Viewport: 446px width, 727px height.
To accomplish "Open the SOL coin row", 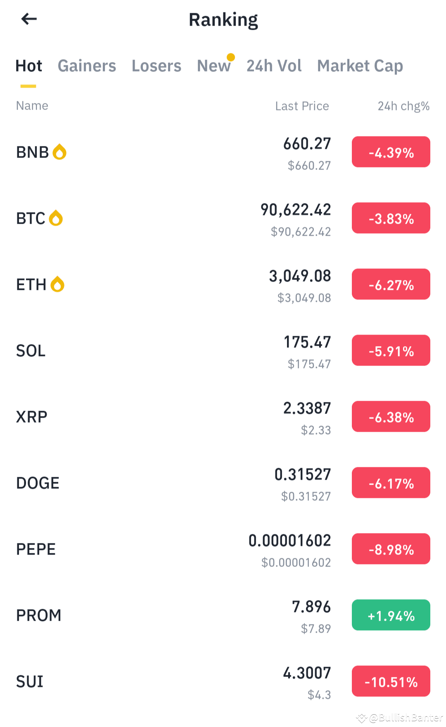I will tap(223, 351).
